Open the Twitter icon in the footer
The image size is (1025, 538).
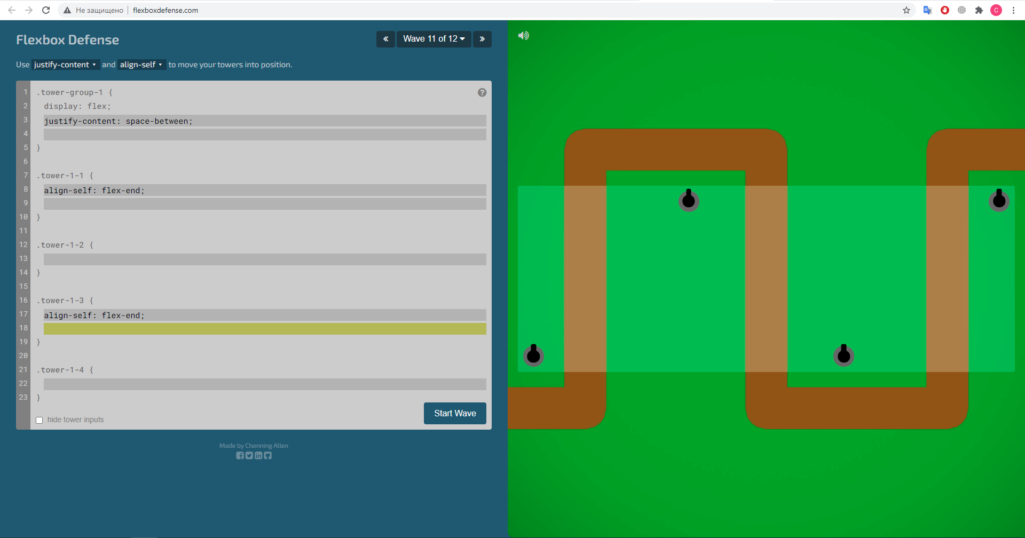[249, 455]
